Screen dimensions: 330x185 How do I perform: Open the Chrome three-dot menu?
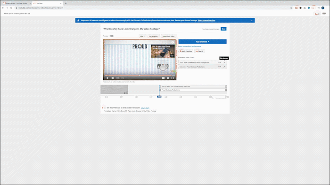tap(327, 8)
